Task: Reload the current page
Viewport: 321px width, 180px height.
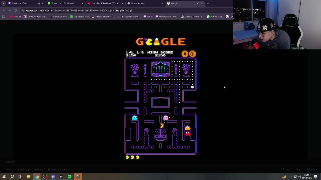Action: (16, 10)
